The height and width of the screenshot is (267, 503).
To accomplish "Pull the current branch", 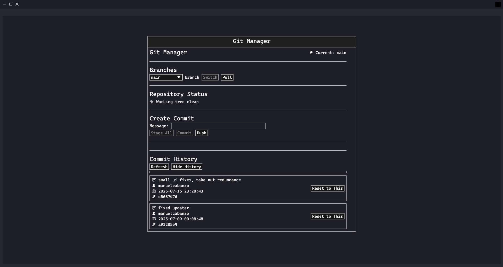I will pos(227,77).
